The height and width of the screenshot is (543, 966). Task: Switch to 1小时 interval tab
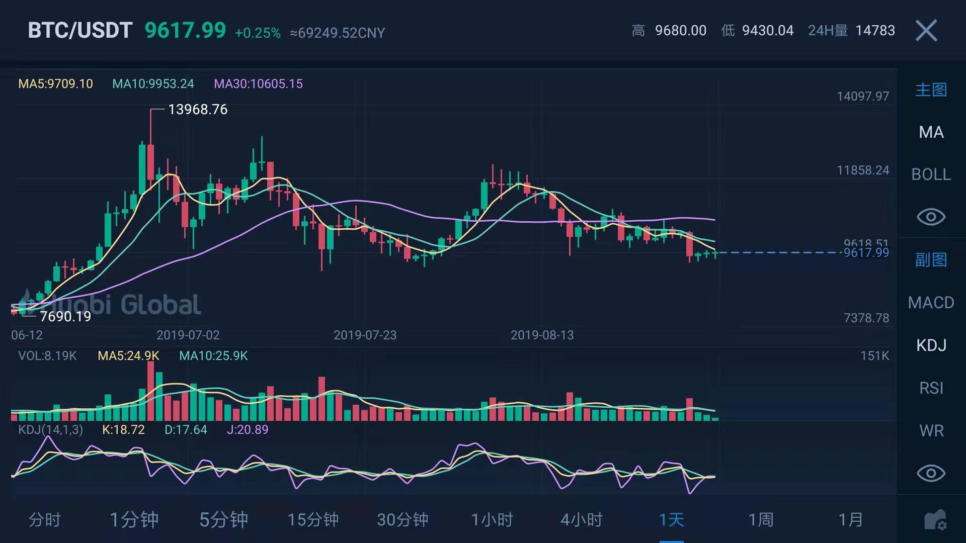click(492, 519)
